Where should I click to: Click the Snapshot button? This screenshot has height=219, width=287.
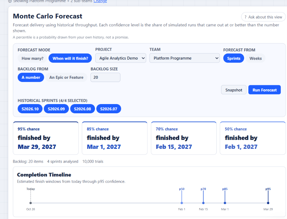click(x=234, y=90)
